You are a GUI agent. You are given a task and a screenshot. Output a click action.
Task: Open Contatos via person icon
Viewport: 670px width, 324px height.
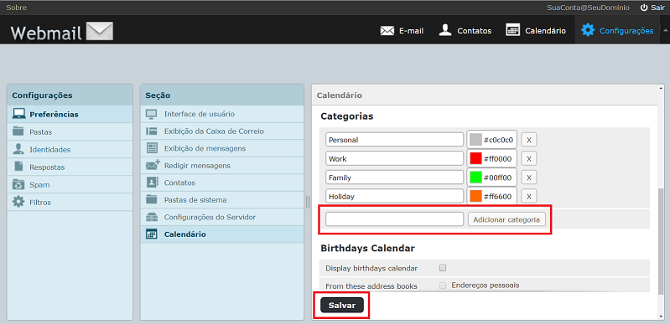[445, 30]
